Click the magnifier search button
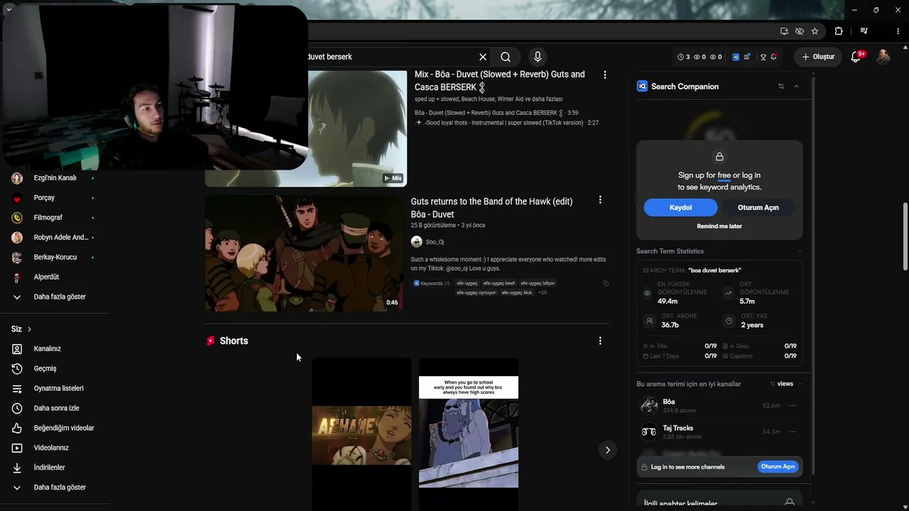Screen dimensions: 909x511 [506, 57]
